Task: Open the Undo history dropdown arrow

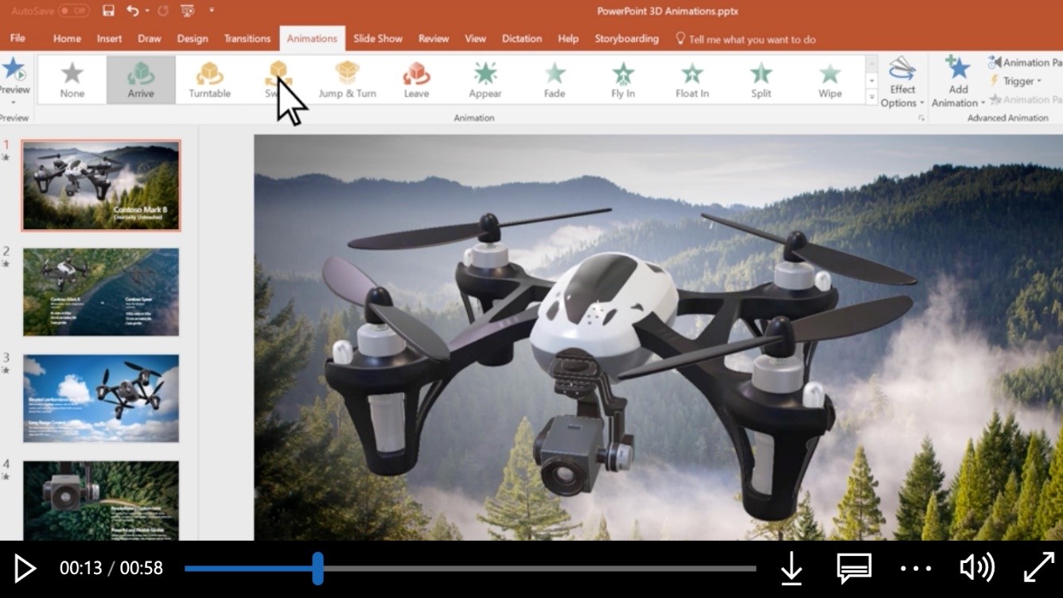Action: [148, 11]
